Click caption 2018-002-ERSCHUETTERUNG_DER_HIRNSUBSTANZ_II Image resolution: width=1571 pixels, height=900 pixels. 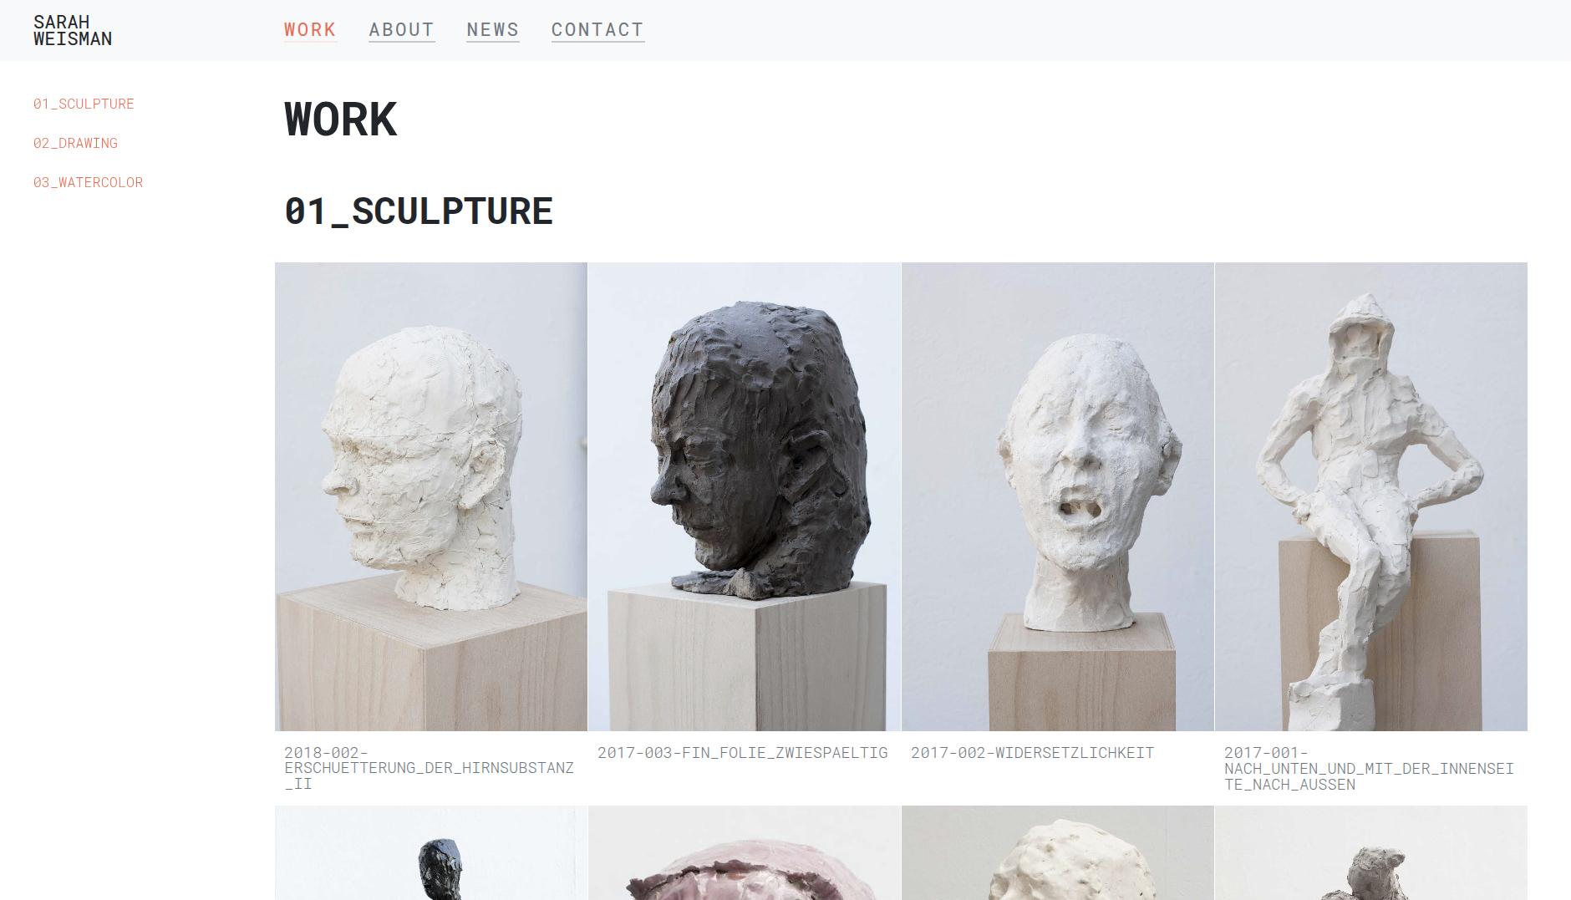point(430,768)
